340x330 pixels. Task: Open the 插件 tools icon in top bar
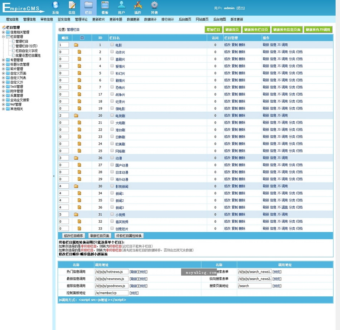[138, 5]
